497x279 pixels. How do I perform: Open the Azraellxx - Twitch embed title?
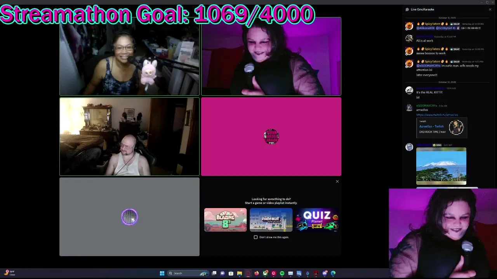point(431,126)
